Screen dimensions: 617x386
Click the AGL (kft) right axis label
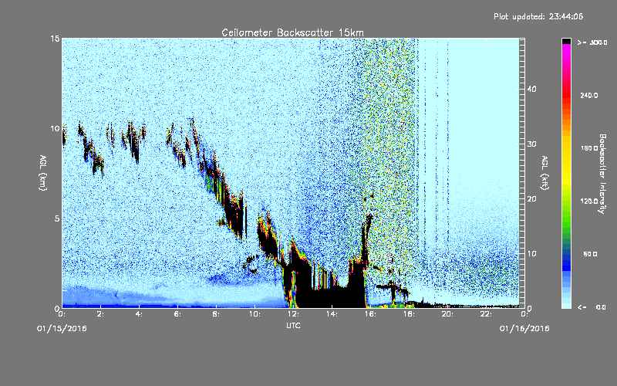tap(545, 173)
